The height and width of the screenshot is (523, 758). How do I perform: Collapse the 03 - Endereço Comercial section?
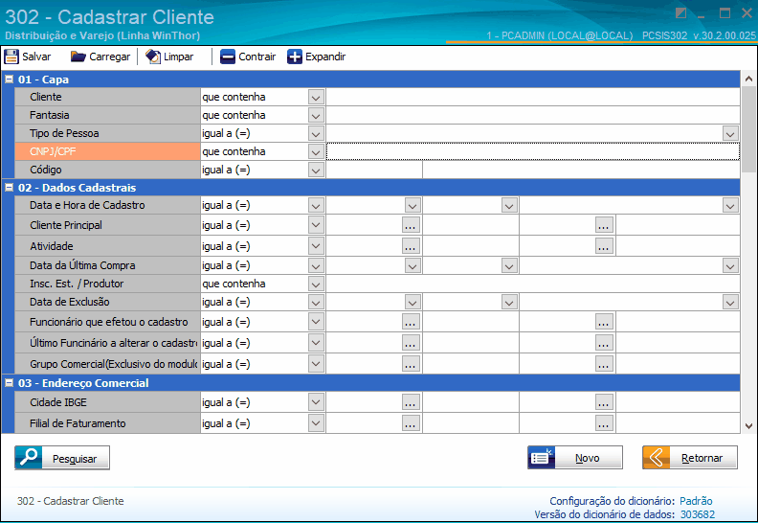coord(9,383)
